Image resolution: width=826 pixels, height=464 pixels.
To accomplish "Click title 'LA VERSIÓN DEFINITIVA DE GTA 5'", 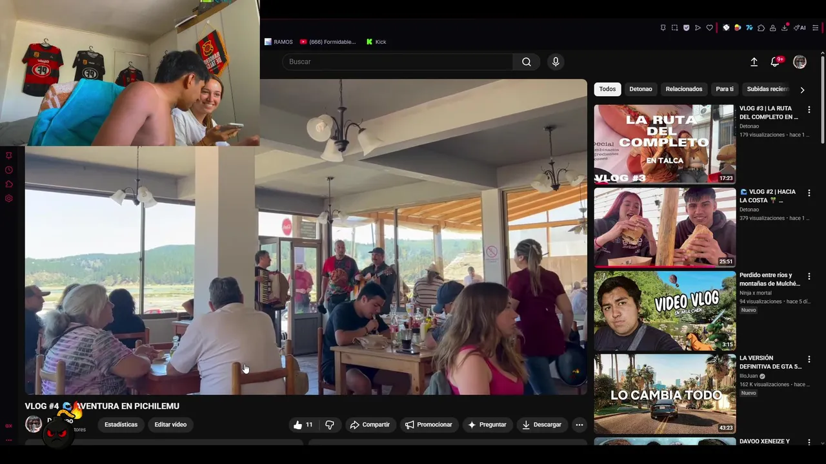I will click(x=771, y=362).
